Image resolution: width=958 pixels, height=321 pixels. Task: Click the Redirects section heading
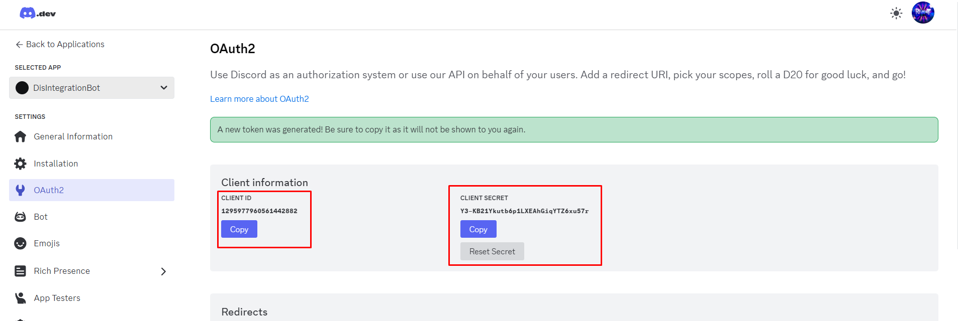pyautogui.click(x=244, y=312)
